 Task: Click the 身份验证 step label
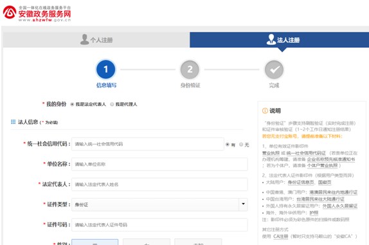click(x=190, y=85)
